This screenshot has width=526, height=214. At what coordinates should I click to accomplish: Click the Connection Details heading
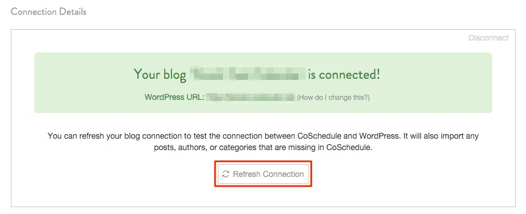(49, 12)
